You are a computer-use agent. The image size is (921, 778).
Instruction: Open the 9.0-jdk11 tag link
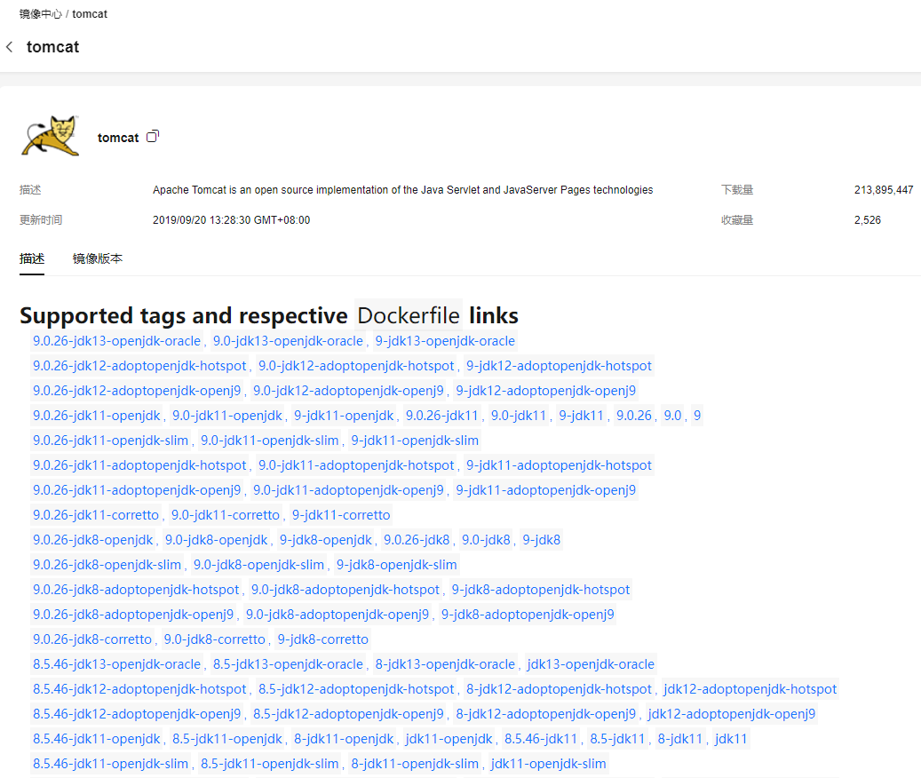click(519, 416)
